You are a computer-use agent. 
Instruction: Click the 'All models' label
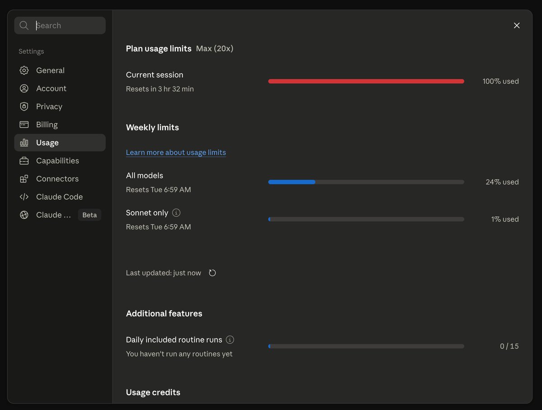145,176
